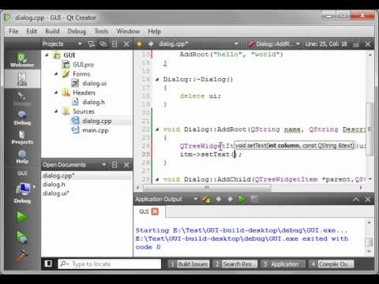Viewport: 379px width, 284px height.
Task: Collapse the GUI project node
Action: pos(47,55)
